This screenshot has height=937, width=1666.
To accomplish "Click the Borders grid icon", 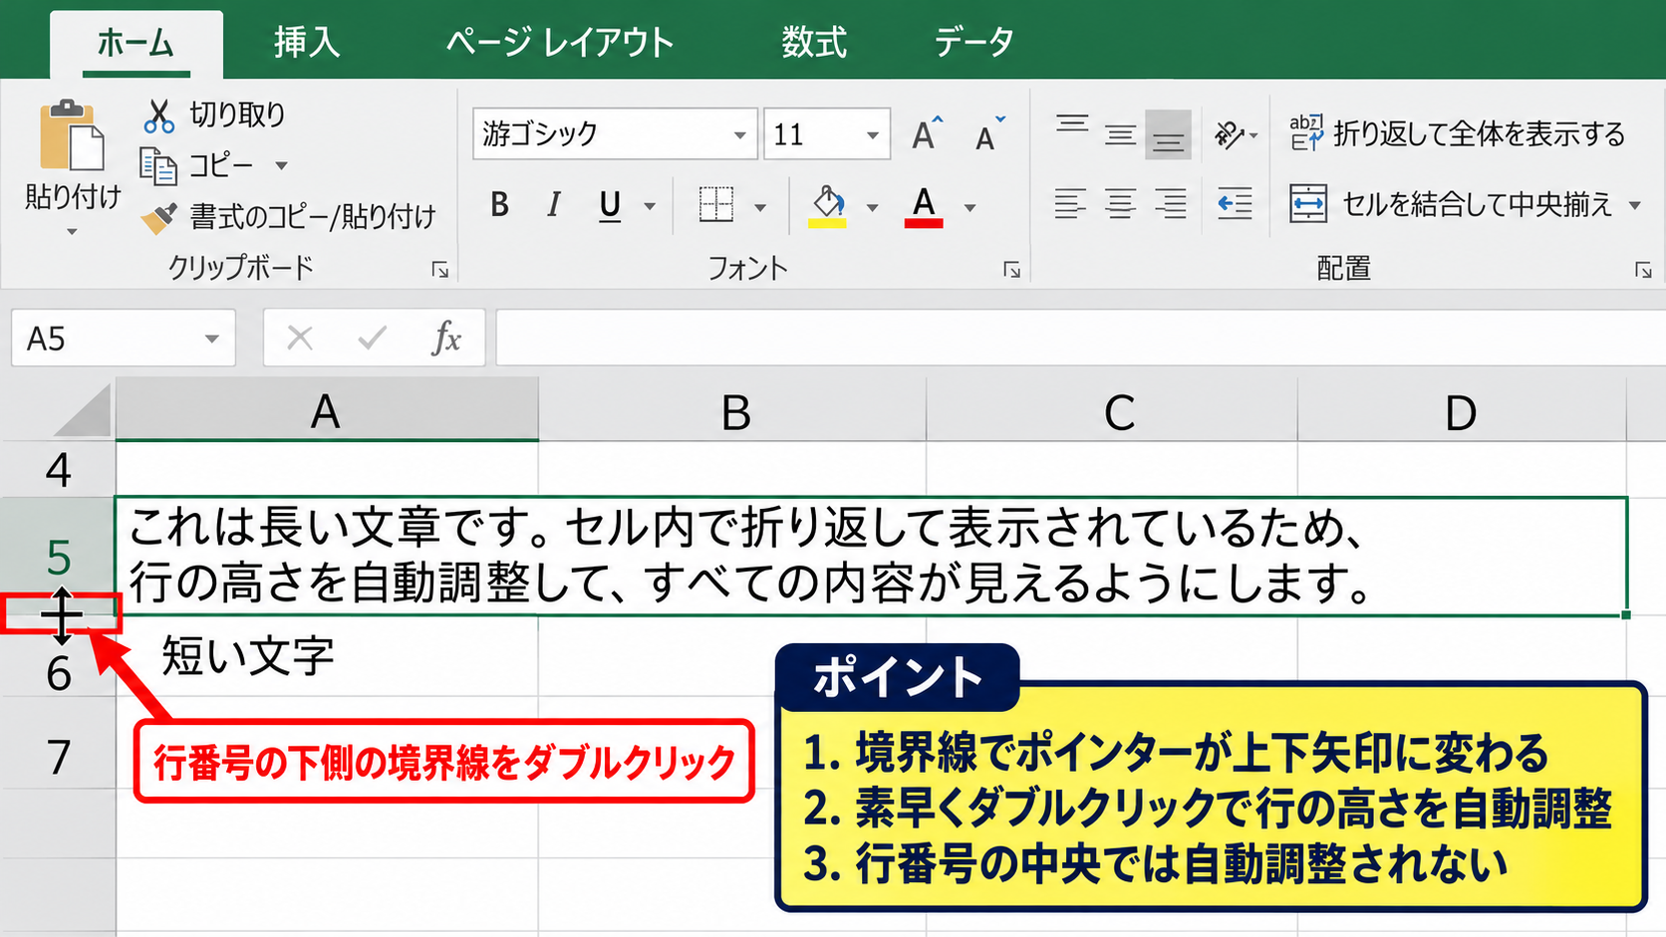I will [x=715, y=205].
